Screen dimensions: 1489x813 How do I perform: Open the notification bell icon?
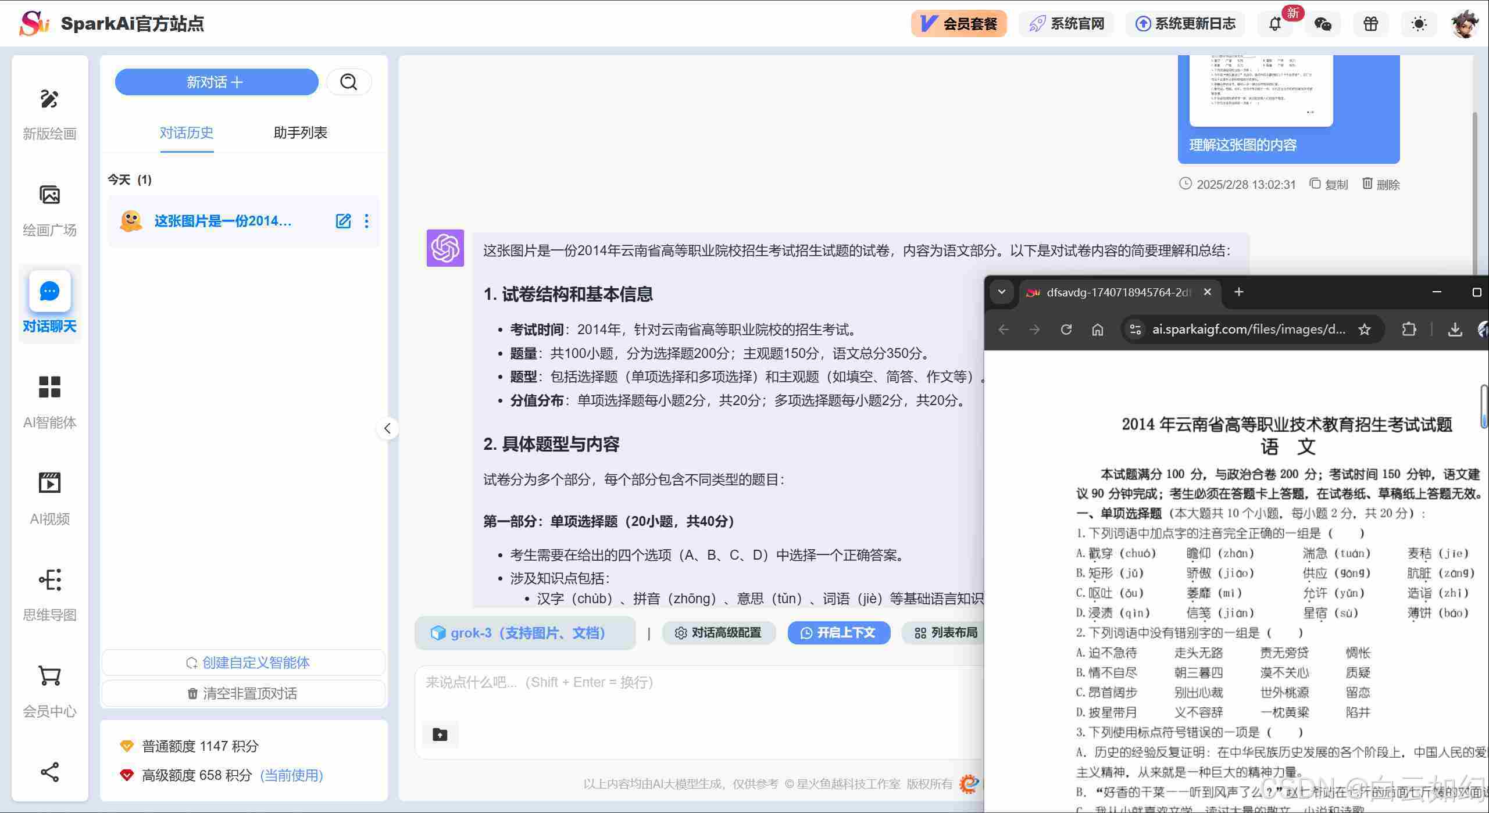pos(1274,24)
